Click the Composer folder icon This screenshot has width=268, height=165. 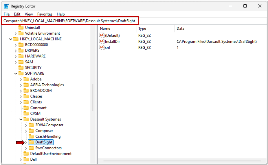coord(31,131)
